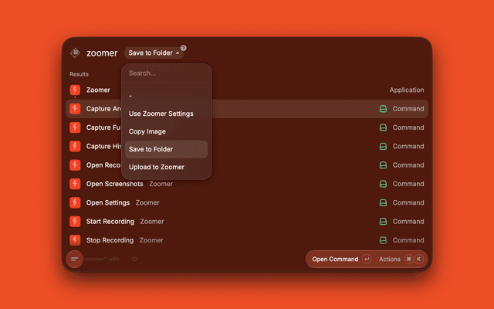Click the Open Settings row lightning icon

click(75, 202)
